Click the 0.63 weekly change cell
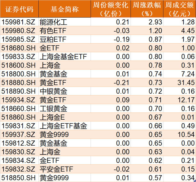This screenshot has width=196, height=182. click(147, 152)
